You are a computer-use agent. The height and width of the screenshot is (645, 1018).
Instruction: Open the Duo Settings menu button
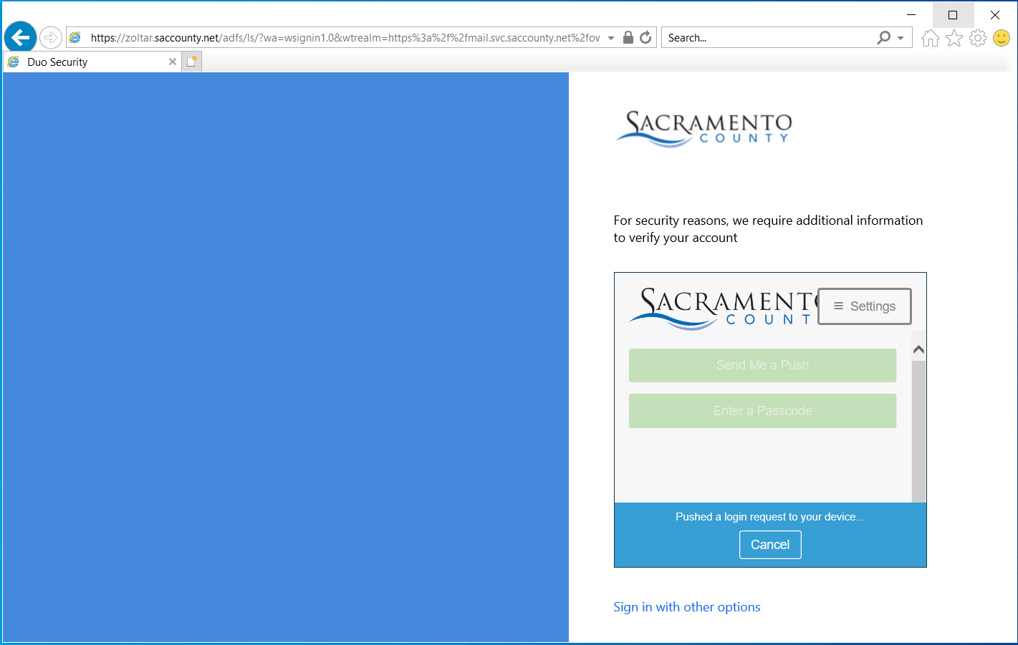pos(865,306)
